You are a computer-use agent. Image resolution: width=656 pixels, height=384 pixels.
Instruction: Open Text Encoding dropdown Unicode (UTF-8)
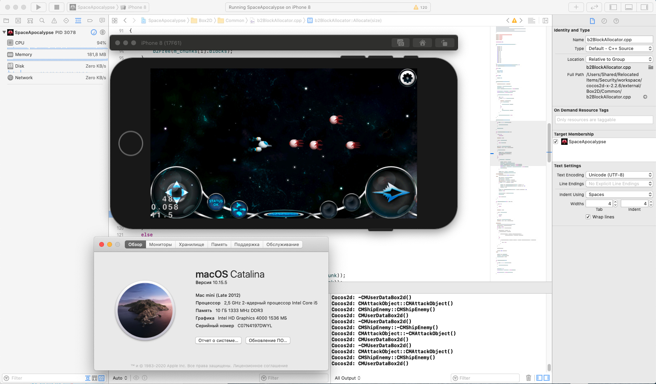click(619, 175)
